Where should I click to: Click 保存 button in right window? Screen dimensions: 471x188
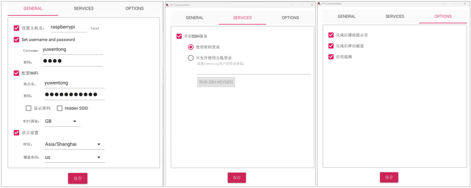[x=389, y=177]
